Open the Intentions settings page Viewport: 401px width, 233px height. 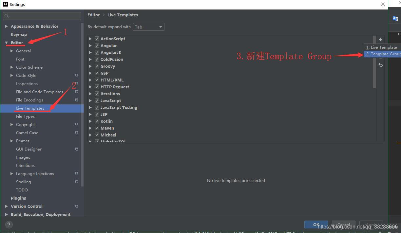(25, 166)
